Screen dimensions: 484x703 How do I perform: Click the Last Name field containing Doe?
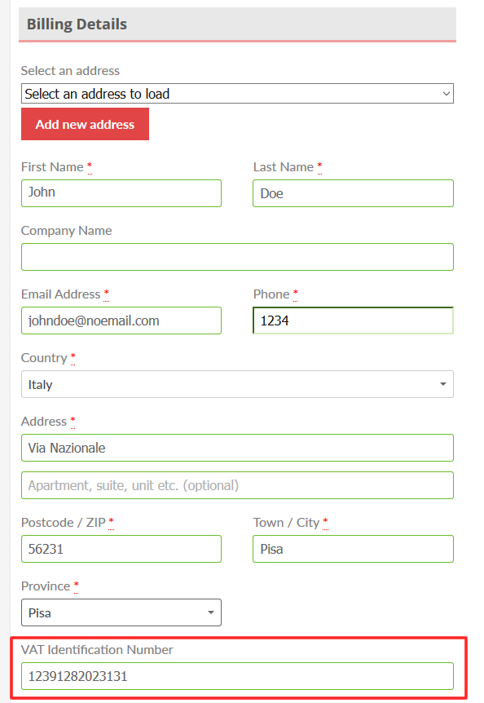(x=354, y=193)
